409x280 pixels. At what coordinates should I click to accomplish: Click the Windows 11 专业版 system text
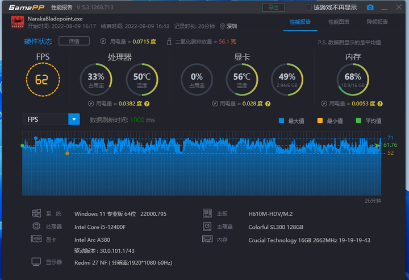tap(120, 214)
